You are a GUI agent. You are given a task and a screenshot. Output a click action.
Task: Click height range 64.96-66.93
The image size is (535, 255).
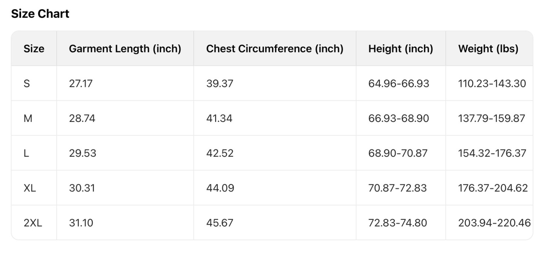[x=398, y=84]
